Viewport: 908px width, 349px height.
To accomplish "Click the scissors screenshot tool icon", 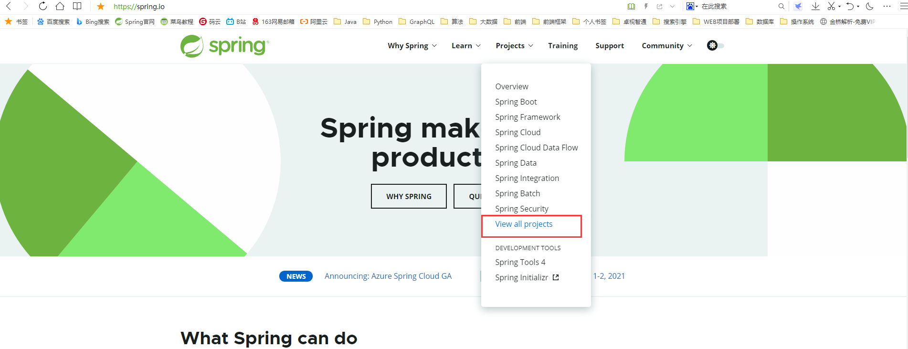I will click(831, 6).
